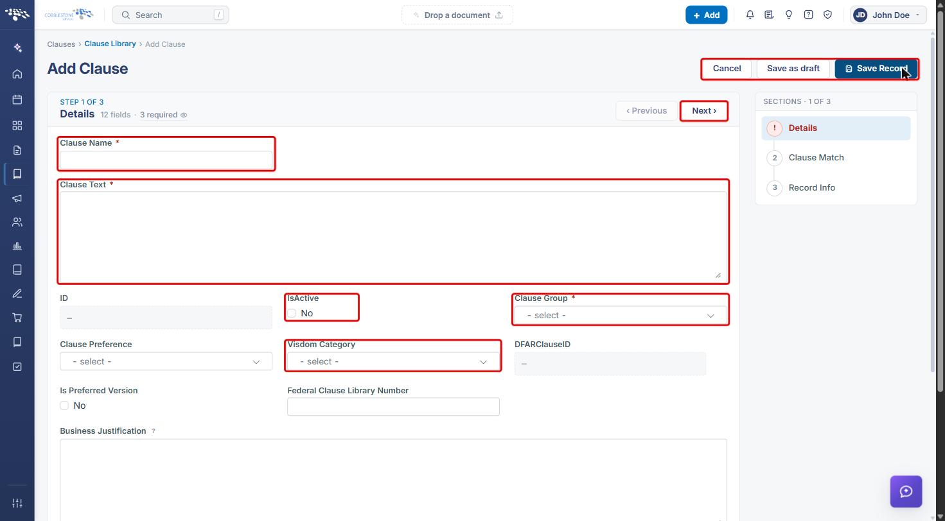Open the Clause Group dropdown

point(621,315)
